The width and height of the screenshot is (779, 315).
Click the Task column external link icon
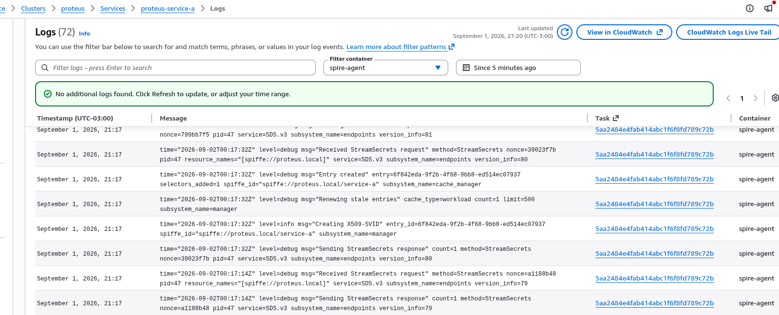coord(616,118)
